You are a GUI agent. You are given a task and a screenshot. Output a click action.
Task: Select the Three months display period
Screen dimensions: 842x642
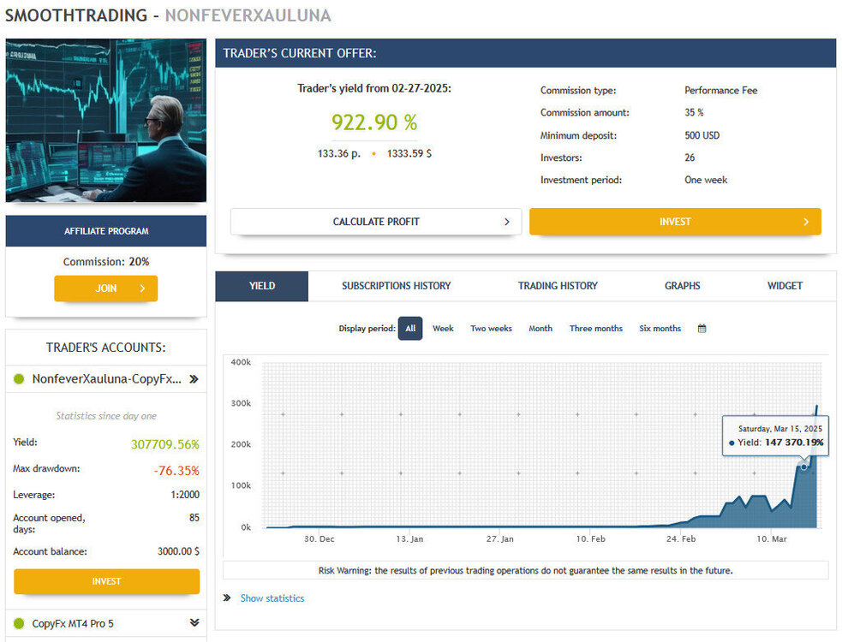click(596, 329)
